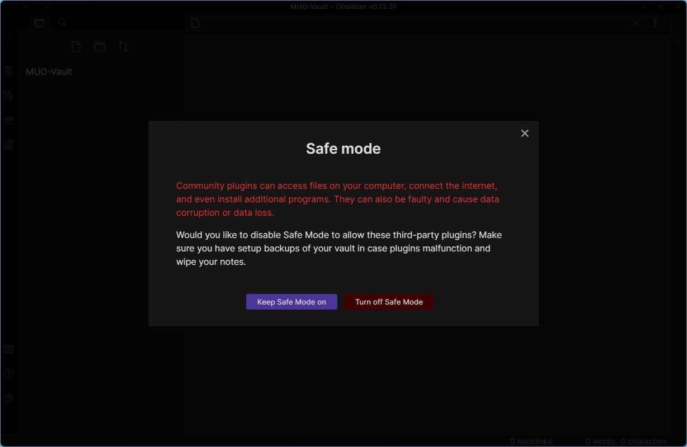Maximize the Obsidian window

click(662, 7)
